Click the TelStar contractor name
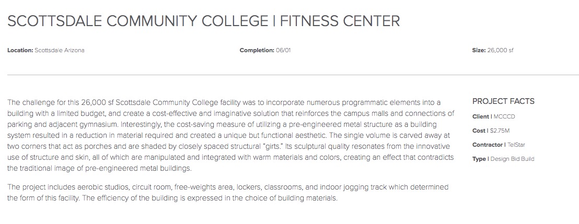 [x=516, y=145]
